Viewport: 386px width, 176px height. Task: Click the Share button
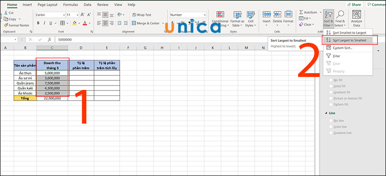tap(355, 5)
